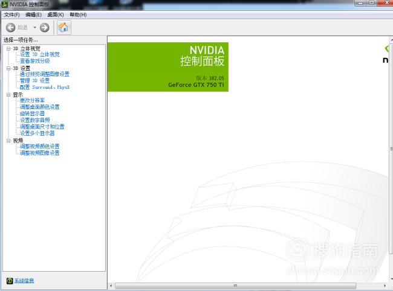Screen dimensions: 393x291
Task: Click the vertical scrollbar thumb
Action: [391, 149]
